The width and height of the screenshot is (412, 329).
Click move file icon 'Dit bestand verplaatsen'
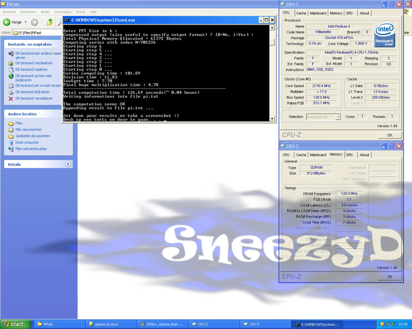pyautogui.click(x=11, y=63)
